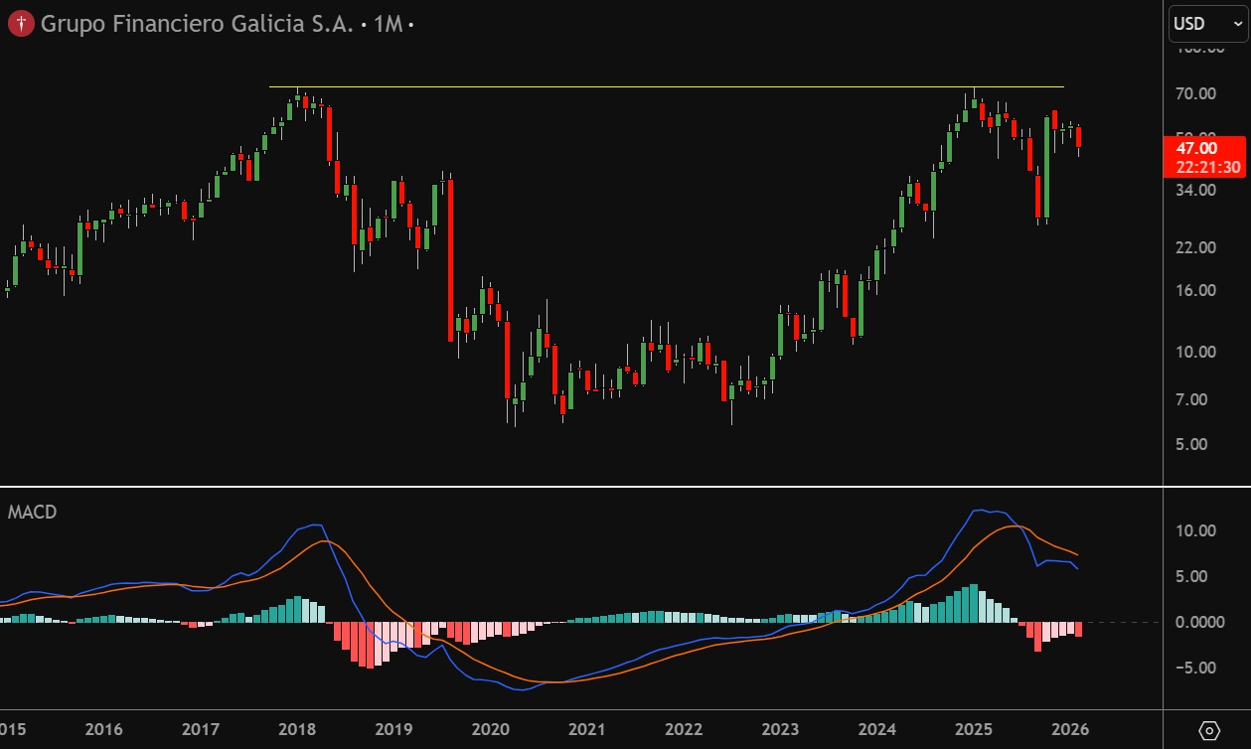Click the 2023 label on time axis
This screenshot has height=749, width=1251.
click(780, 730)
